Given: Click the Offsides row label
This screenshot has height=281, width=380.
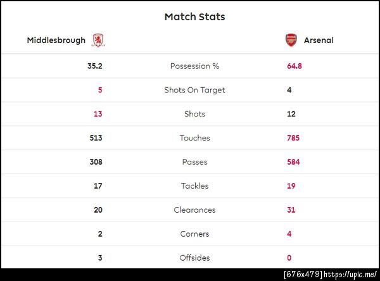Looking at the screenshot, I should tap(194, 258).
